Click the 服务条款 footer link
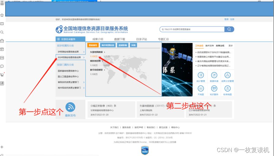This screenshot has height=156, width=274. [126, 127]
